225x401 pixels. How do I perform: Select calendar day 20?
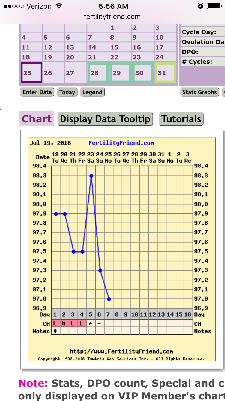[76, 57]
